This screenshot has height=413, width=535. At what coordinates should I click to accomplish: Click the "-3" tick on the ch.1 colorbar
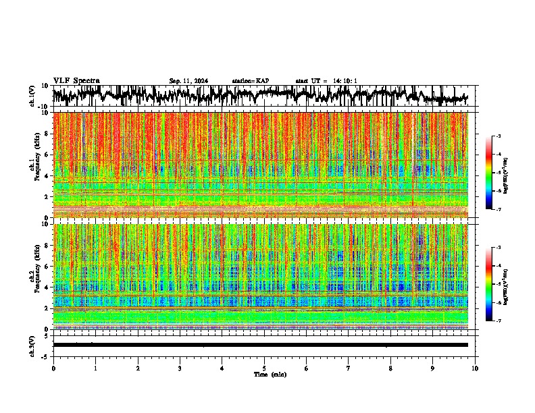pos(499,136)
